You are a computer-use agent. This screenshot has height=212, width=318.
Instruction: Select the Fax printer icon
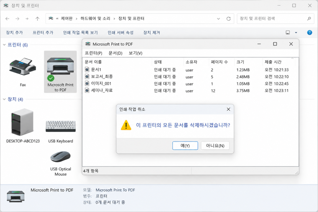click(x=23, y=67)
